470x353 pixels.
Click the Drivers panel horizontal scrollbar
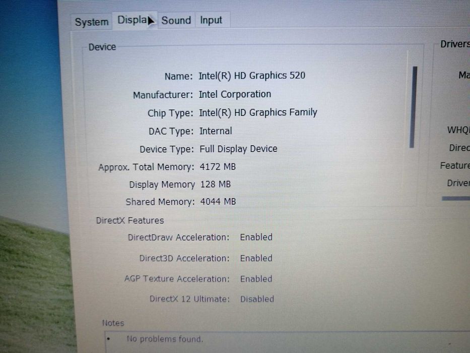[455, 198]
